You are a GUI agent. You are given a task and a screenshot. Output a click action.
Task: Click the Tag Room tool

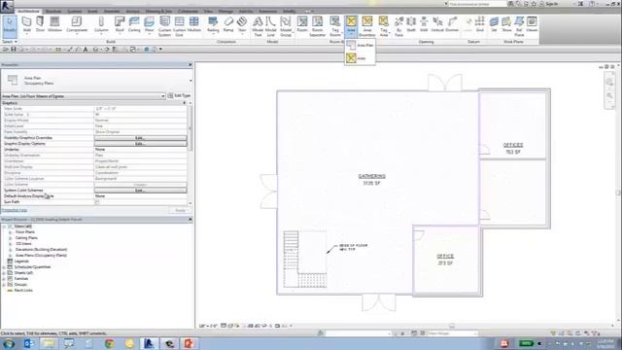click(x=335, y=26)
